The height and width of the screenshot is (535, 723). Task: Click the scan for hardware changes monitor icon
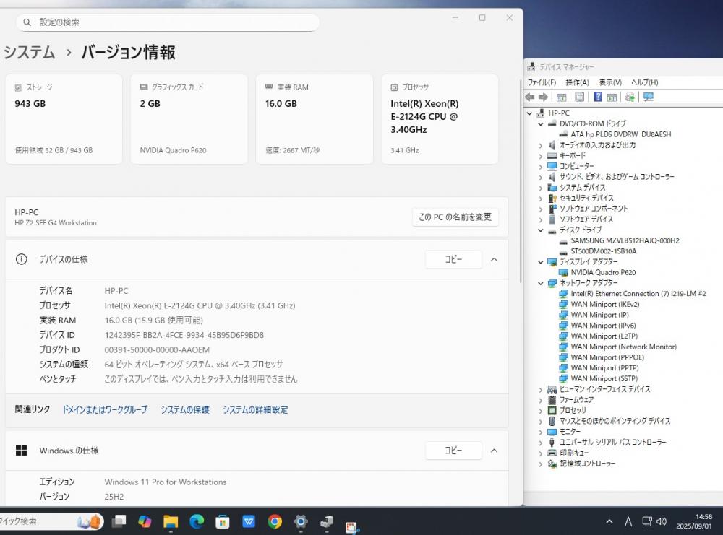[649, 97]
